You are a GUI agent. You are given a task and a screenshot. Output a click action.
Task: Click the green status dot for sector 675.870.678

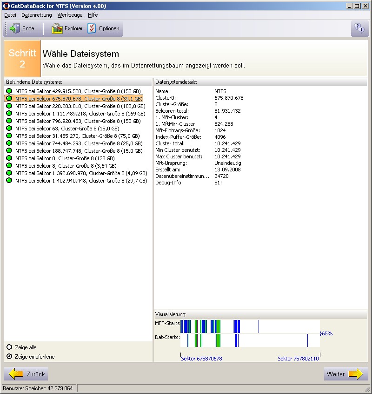pos(9,98)
